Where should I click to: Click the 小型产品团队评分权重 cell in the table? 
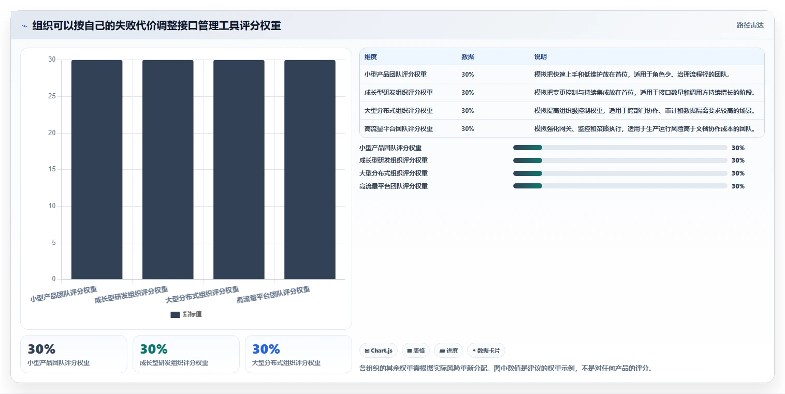396,75
